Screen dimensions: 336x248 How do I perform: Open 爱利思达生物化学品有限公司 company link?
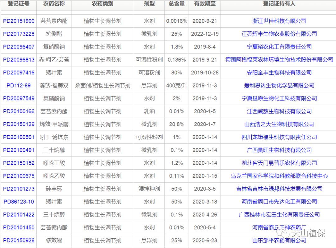[x=279, y=86]
